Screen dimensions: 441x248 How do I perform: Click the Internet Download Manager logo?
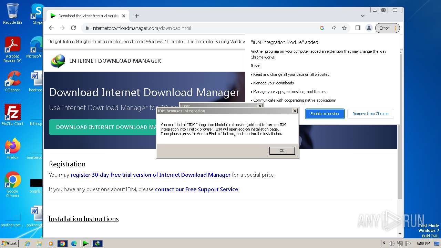tap(58, 61)
